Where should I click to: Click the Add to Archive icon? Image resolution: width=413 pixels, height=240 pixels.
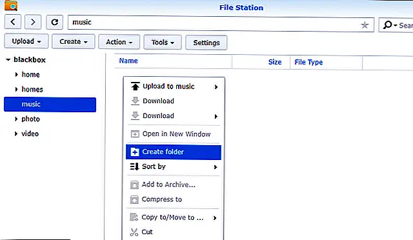click(134, 185)
